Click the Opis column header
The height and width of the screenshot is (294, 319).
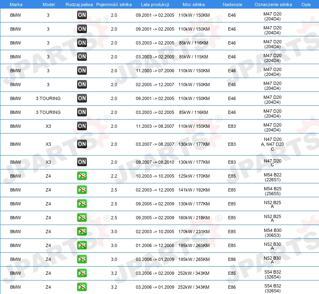pyautogui.click(x=306, y=4)
